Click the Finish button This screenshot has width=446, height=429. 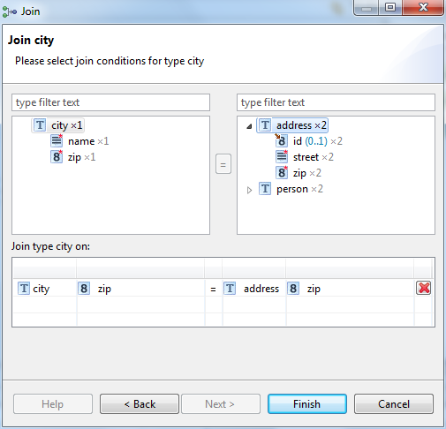tap(307, 404)
